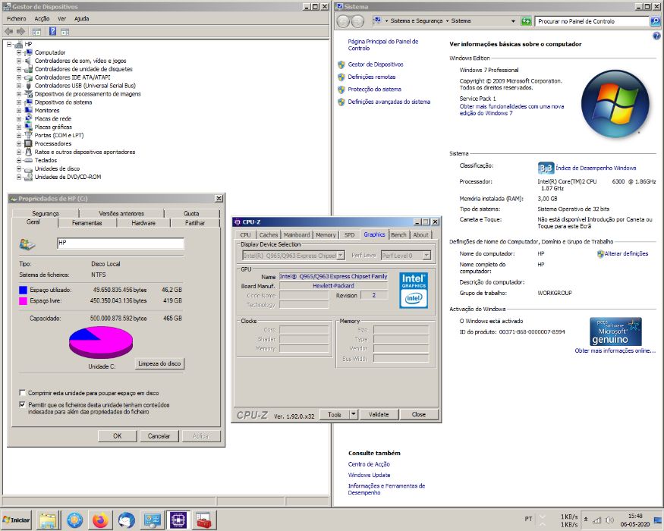Click the Procurar no Painel de Controlo search box
The width and height of the screenshot is (664, 531).
point(591,21)
